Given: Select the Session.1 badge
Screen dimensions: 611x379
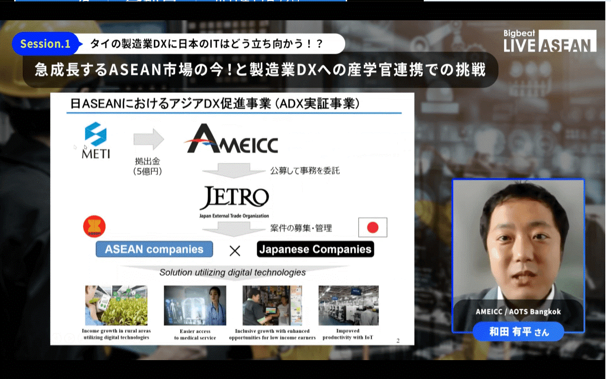Looking at the screenshot, I should coord(45,44).
